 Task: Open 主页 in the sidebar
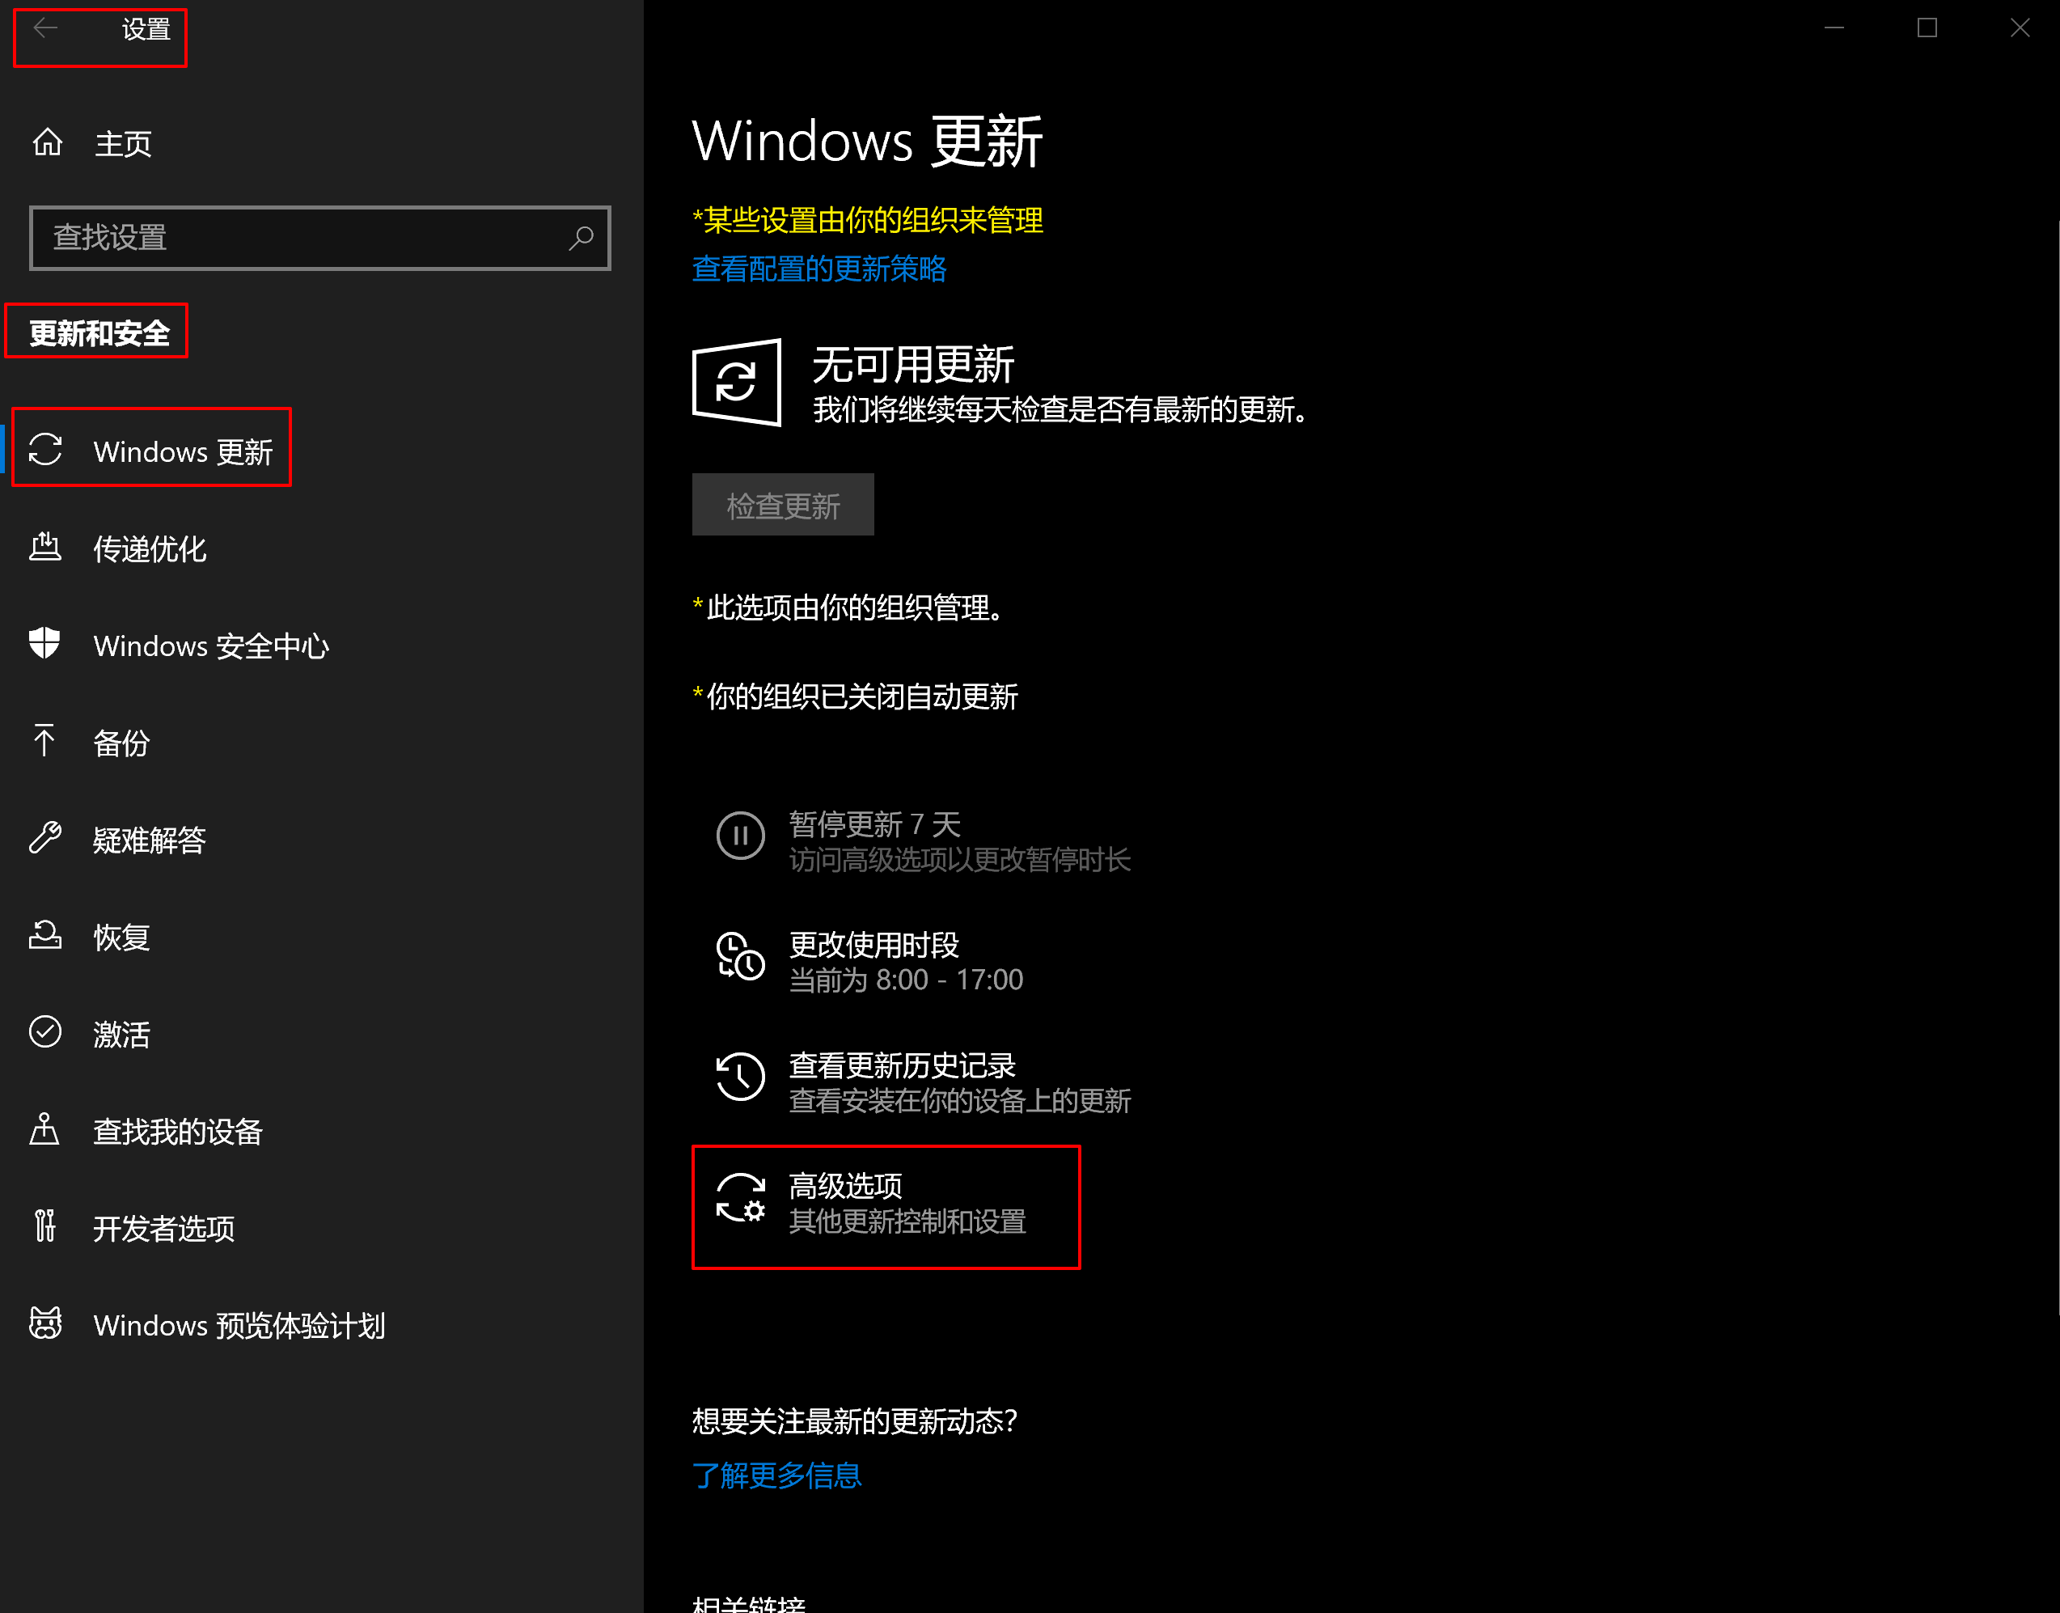point(321,143)
